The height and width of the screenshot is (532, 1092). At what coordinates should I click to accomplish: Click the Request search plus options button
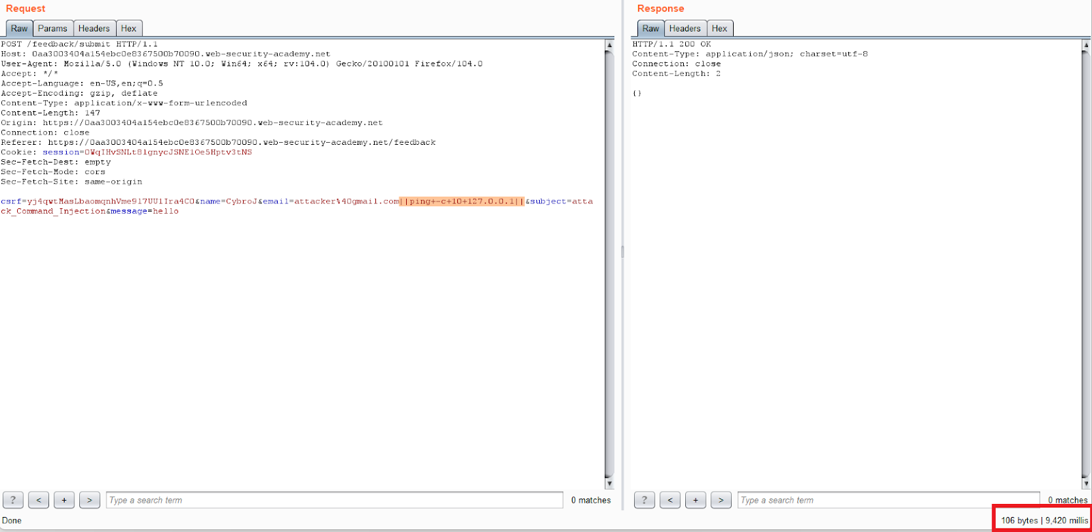[x=64, y=500]
